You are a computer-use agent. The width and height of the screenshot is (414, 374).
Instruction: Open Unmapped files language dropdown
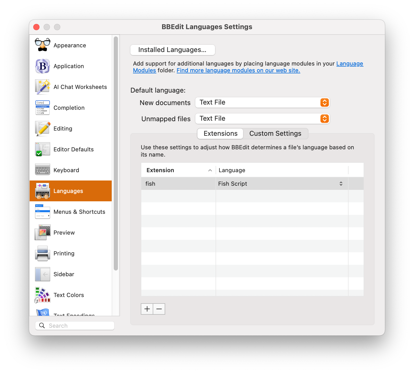tap(263, 119)
